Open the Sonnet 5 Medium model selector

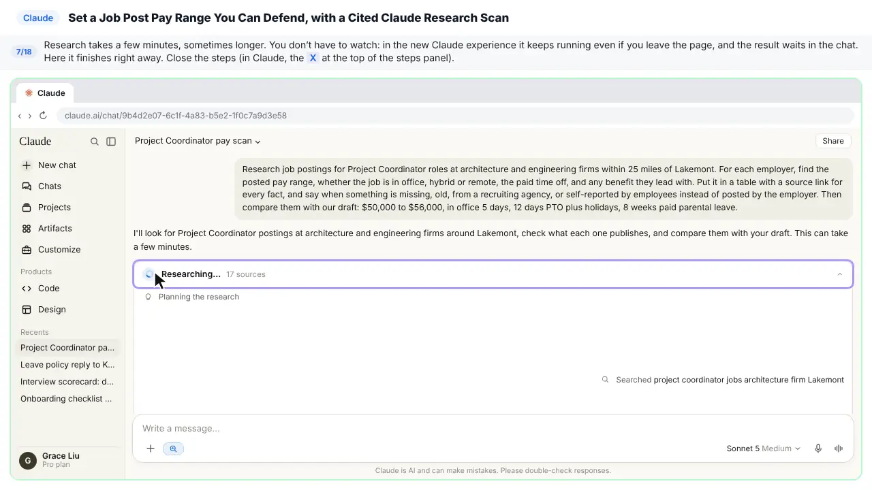point(763,448)
